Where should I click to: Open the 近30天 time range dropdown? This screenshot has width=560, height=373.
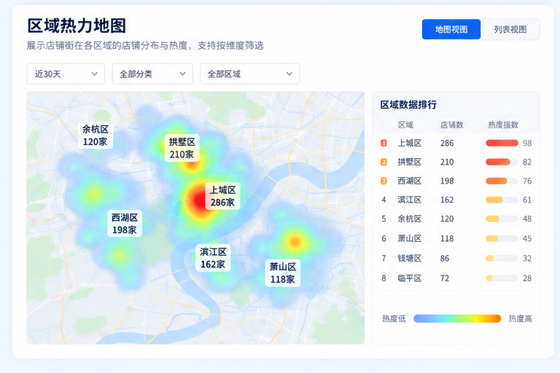pos(66,74)
